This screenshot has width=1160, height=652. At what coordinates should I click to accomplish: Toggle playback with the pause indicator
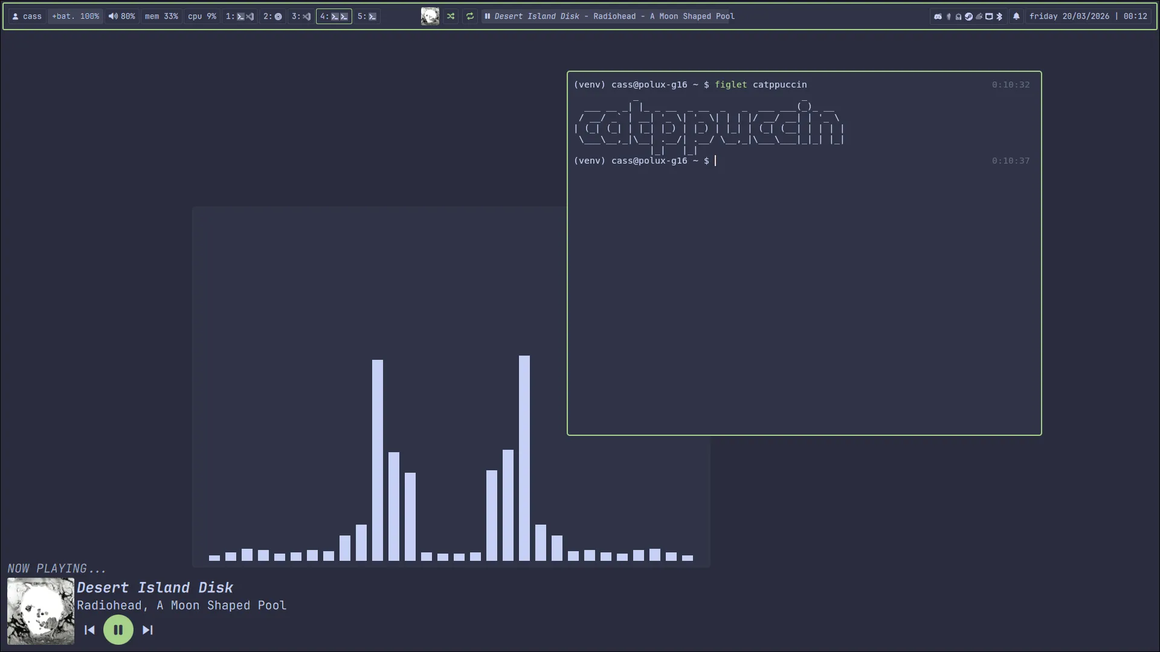pyautogui.click(x=488, y=16)
